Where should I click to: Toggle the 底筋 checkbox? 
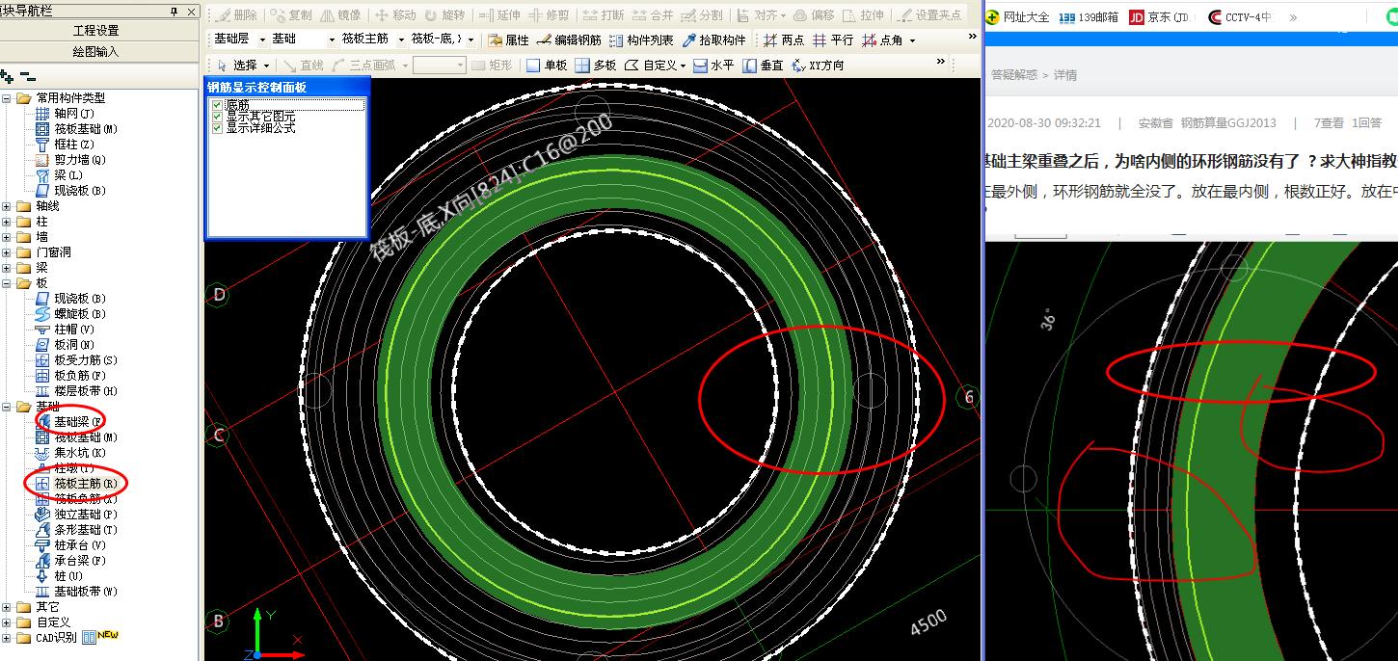pos(217,104)
